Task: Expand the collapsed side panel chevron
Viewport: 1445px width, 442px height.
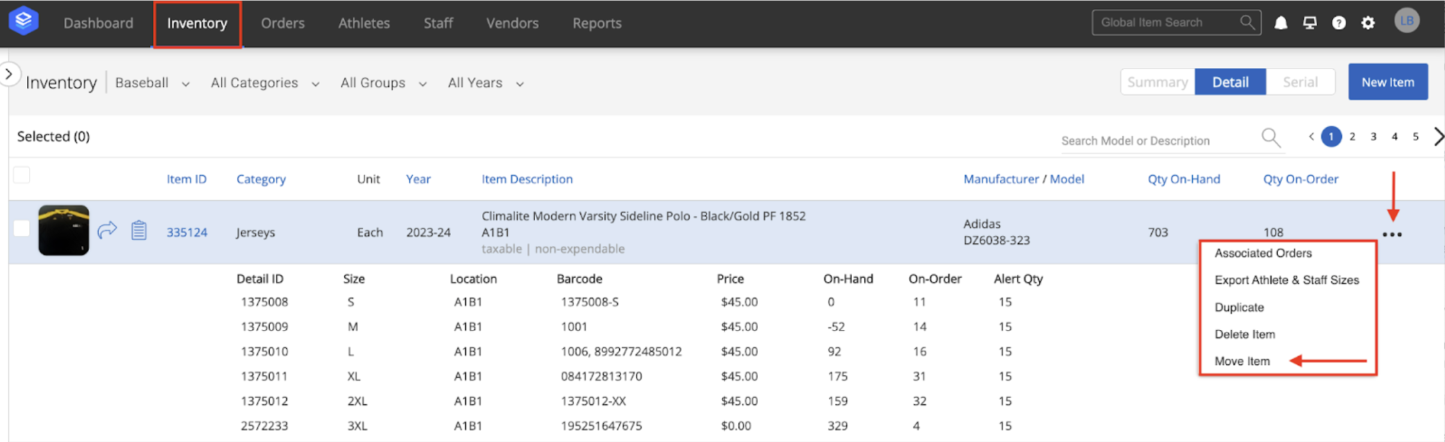Action: point(9,74)
